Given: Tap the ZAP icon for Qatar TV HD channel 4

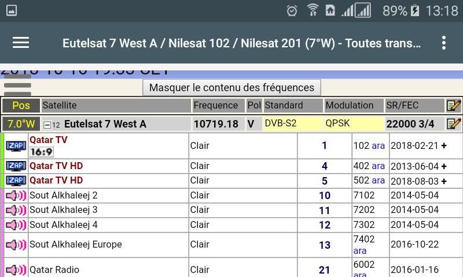Looking at the screenshot, I should pyautogui.click(x=16, y=166).
